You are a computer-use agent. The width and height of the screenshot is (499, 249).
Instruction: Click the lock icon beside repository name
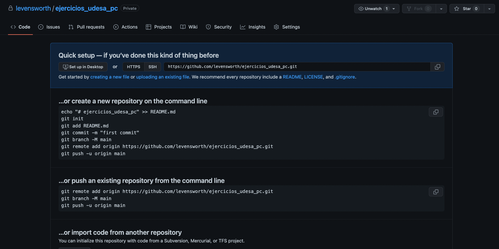[x=11, y=8]
